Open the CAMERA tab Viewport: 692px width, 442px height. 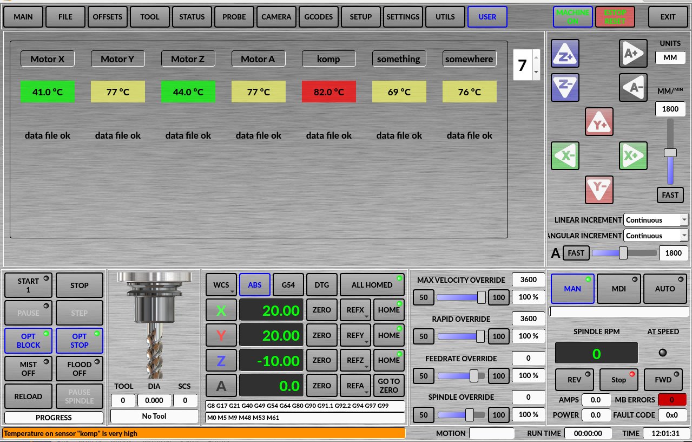(276, 17)
